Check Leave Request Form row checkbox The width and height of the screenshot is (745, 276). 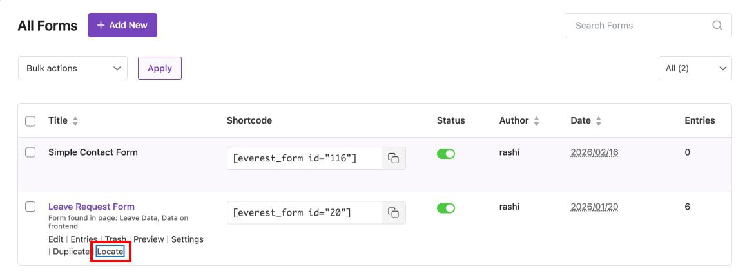[30, 207]
